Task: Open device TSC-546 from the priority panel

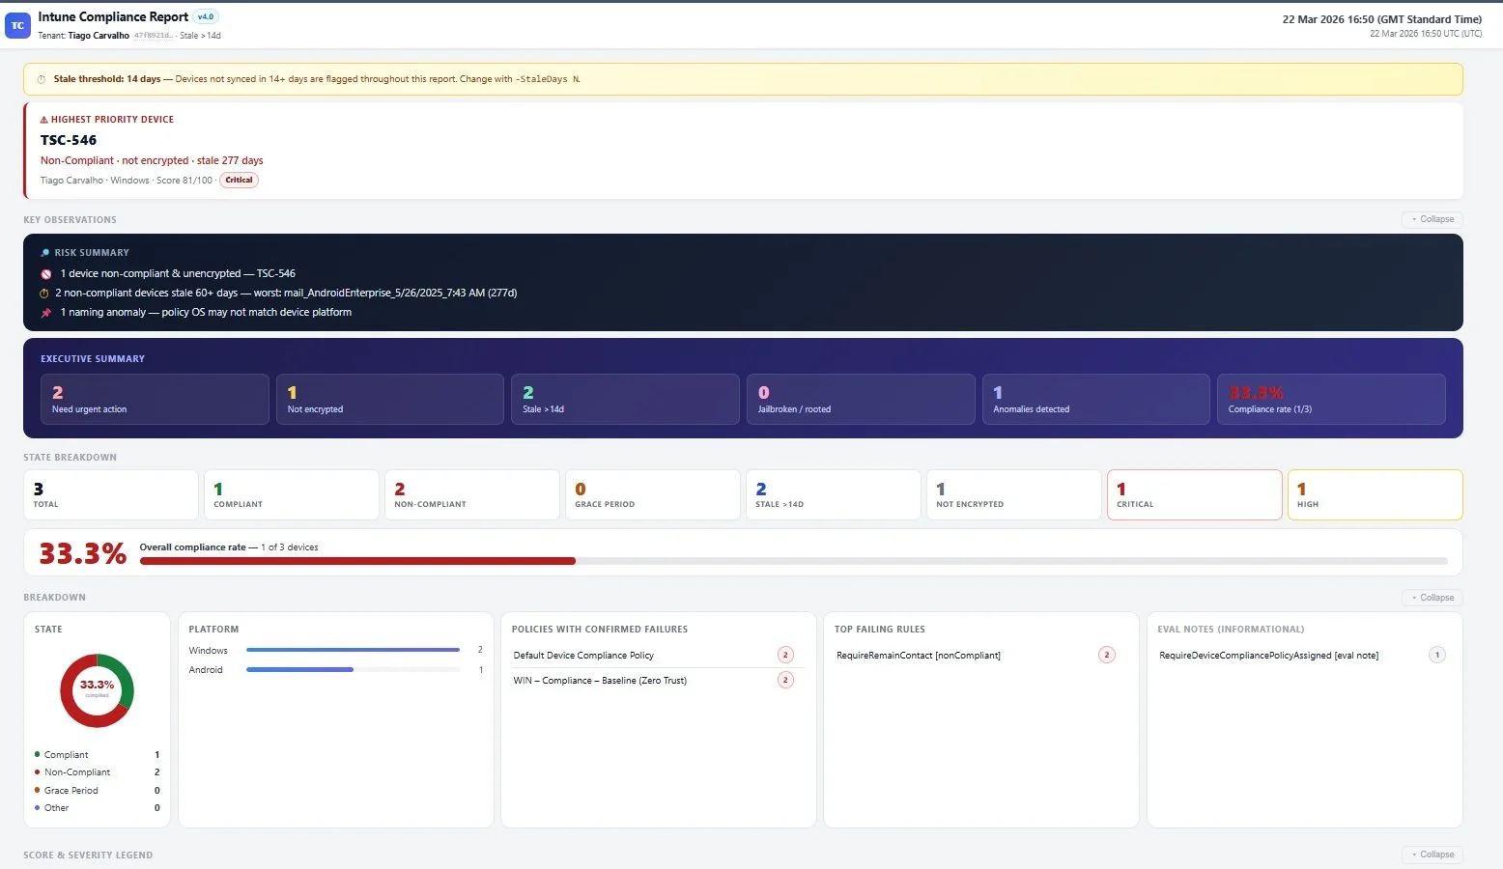Action: pos(68,140)
